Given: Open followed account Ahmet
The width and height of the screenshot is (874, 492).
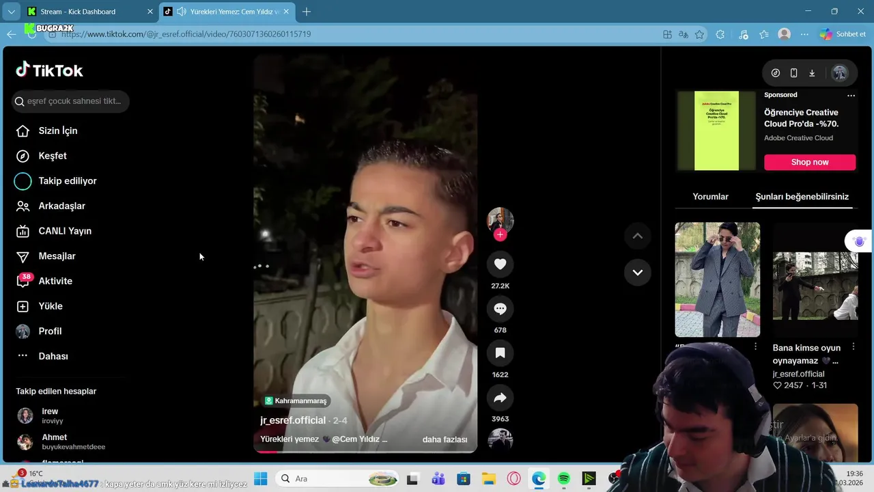Looking at the screenshot, I should point(61,441).
